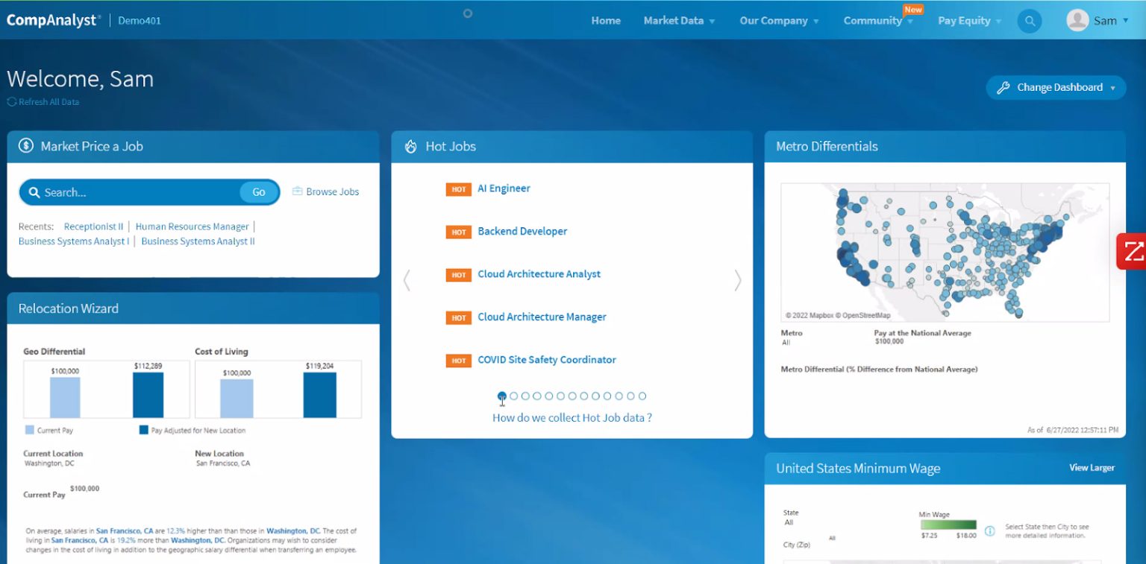Viewport: 1146px width, 564px height.
Task: Open the search magnifier in the top navigation bar
Action: 1030,20
